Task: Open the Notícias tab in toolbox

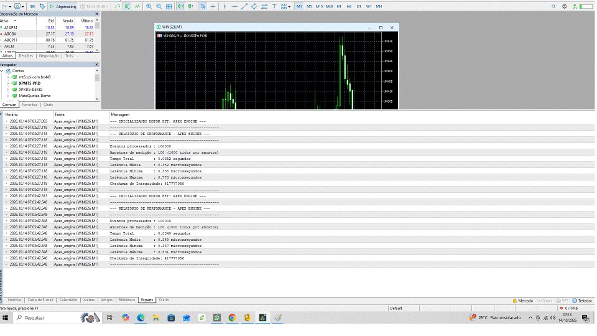Action: tap(15, 300)
